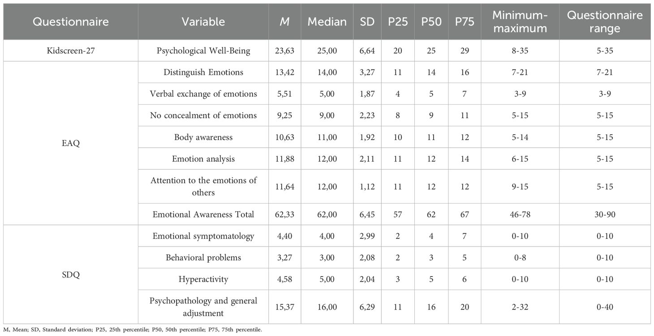Viewport: 654px width, 336px height.
Task: Select the Median column header
Action: 327,21
